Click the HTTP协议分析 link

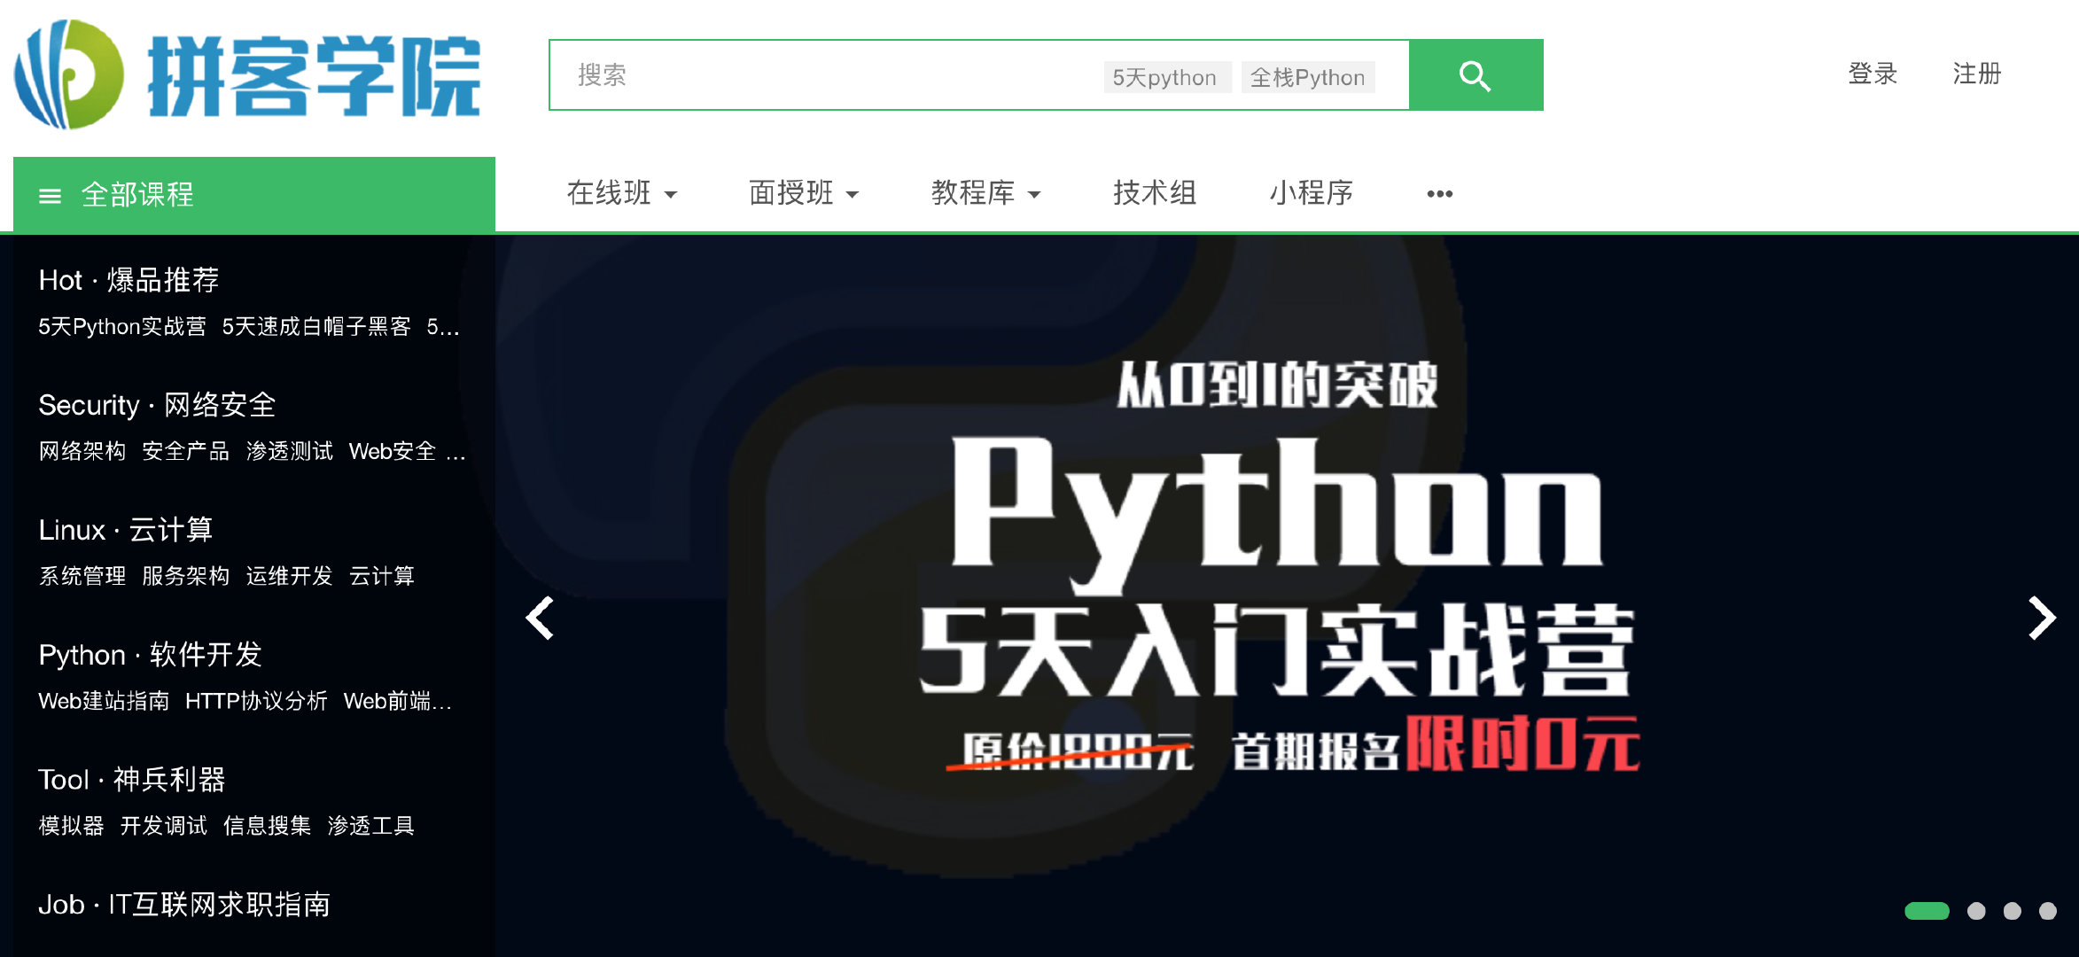[257, 702]
